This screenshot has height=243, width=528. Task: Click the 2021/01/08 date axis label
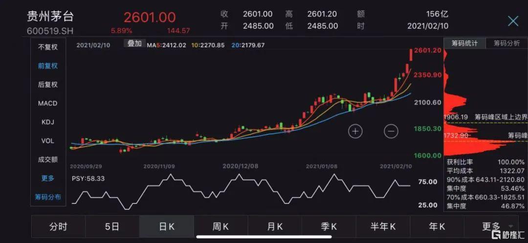pyautogui.click(x=323, y=166)
